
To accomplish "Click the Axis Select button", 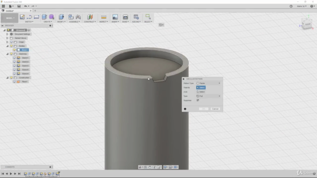I will pyautogui.click(x=201, y=92).
